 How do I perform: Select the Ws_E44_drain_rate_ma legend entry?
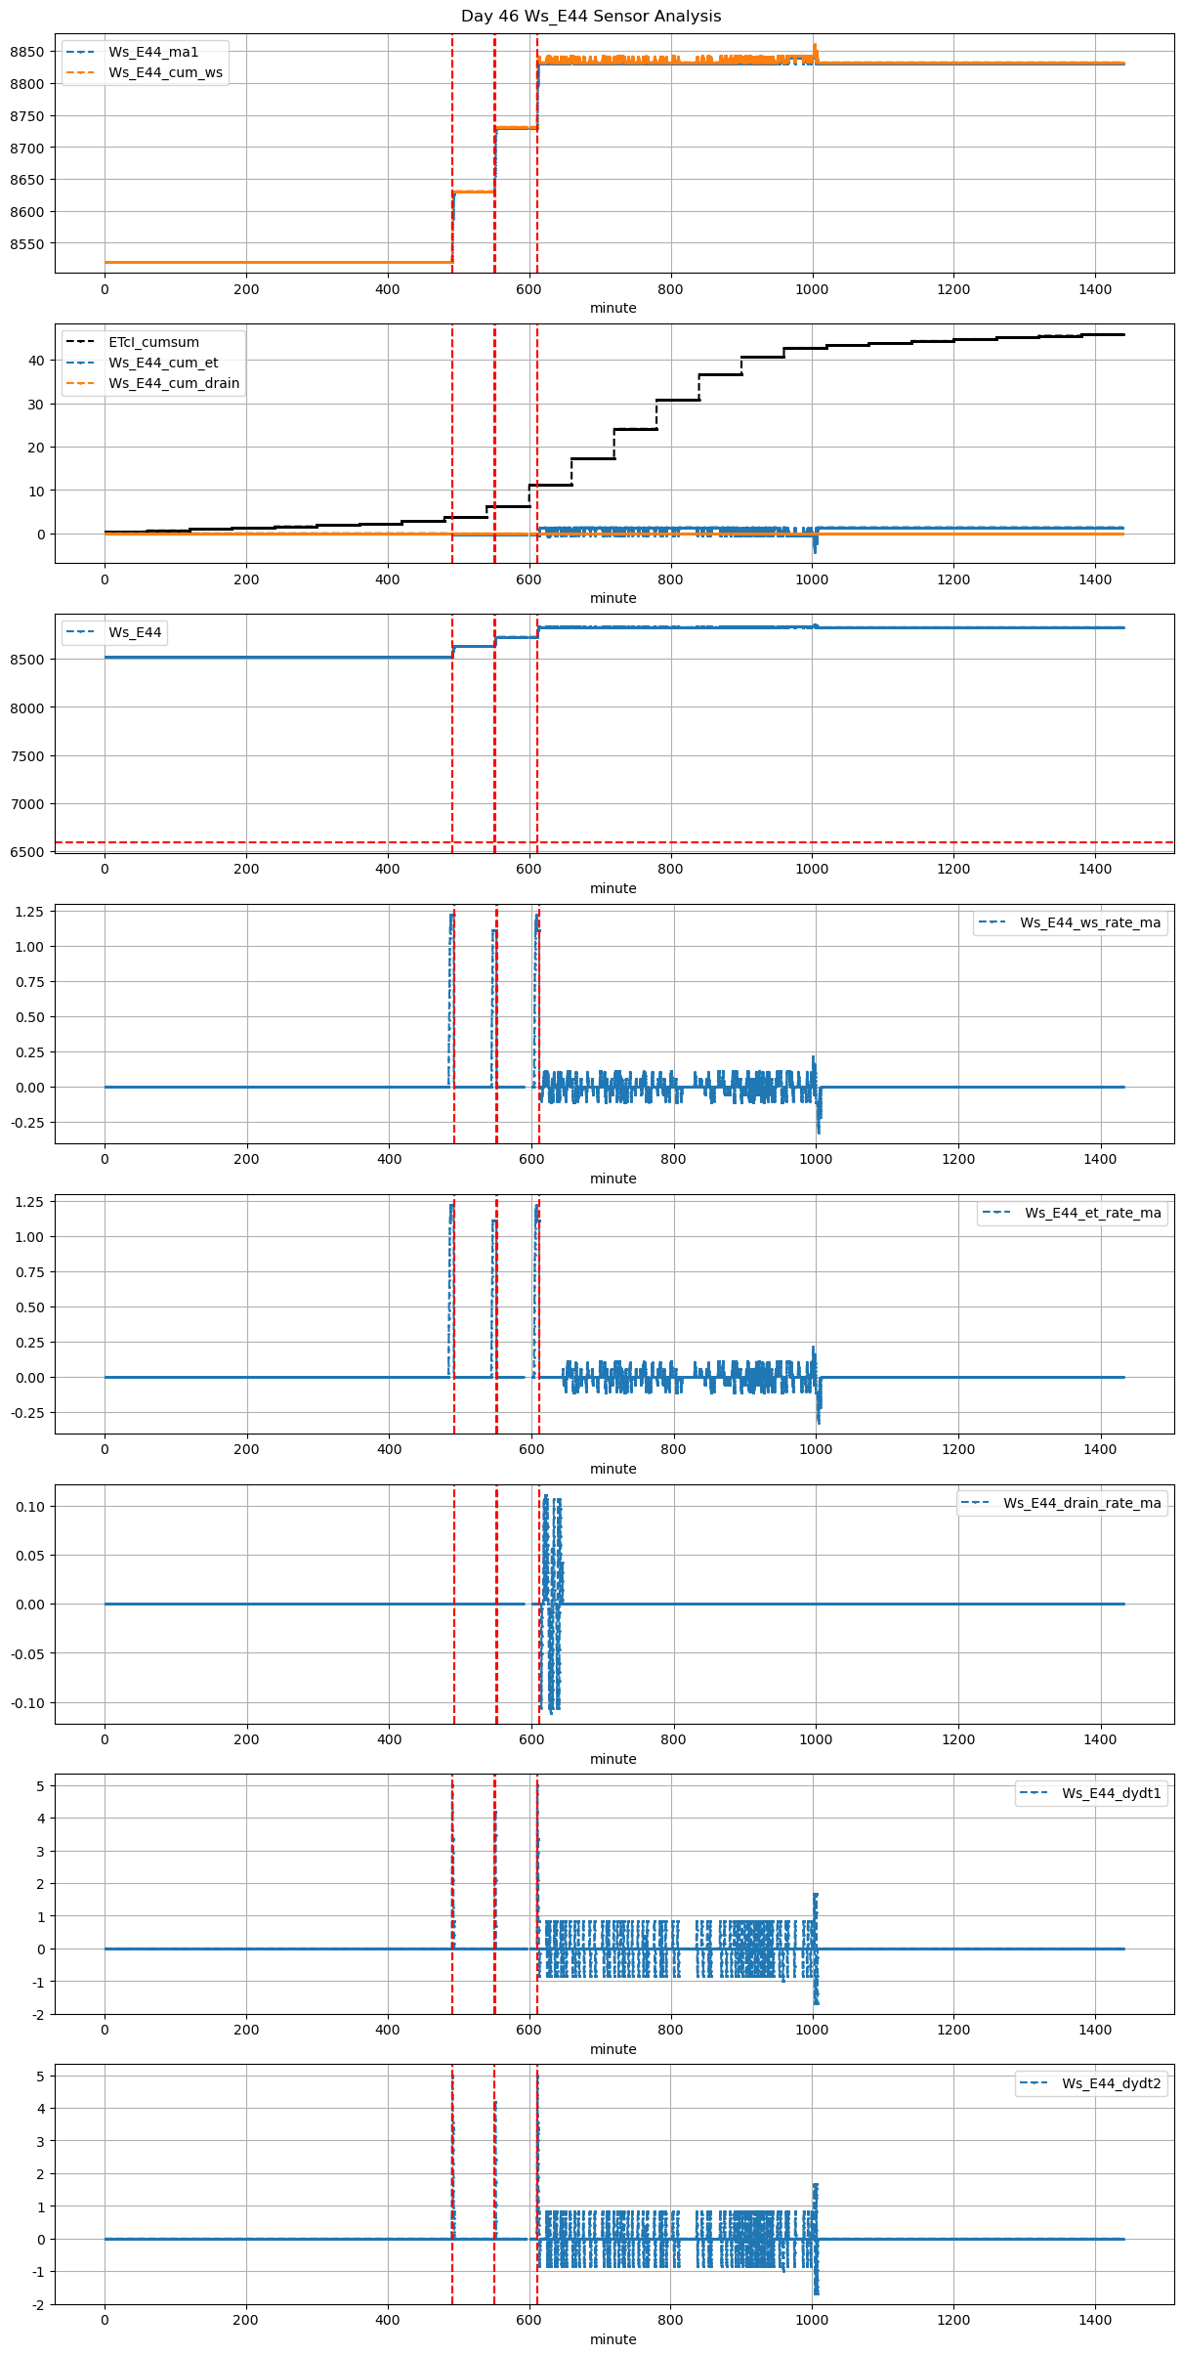[x=1081, y=1503]
